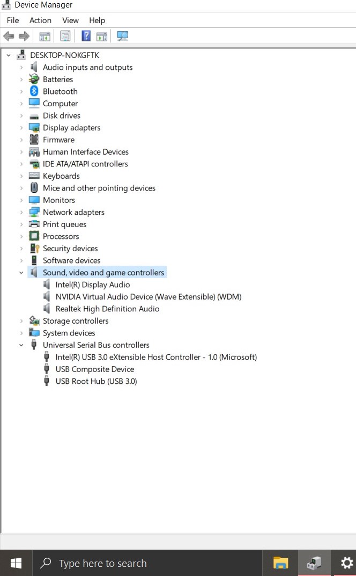
Task: Click the Forward arrow toolbar icon
Action: 24,36
